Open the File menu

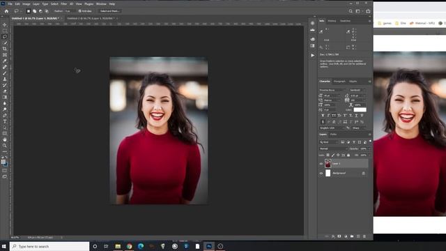(10, 4)
